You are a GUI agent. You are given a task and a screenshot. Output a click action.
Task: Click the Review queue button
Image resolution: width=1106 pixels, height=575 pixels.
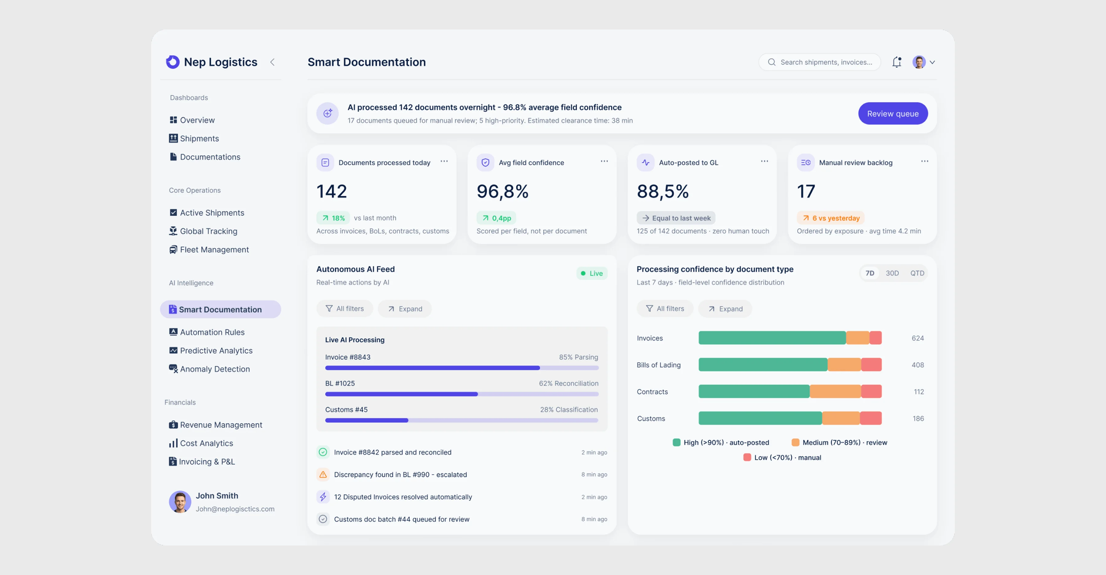[x=893, y=114]
